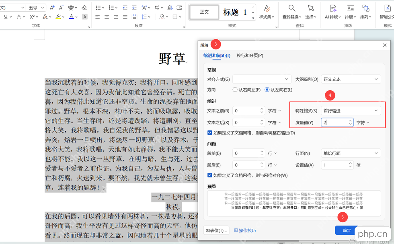Screen dimensions: 394x244
Task: Apply the 标题 1 heading style
Action: (235, 12)
